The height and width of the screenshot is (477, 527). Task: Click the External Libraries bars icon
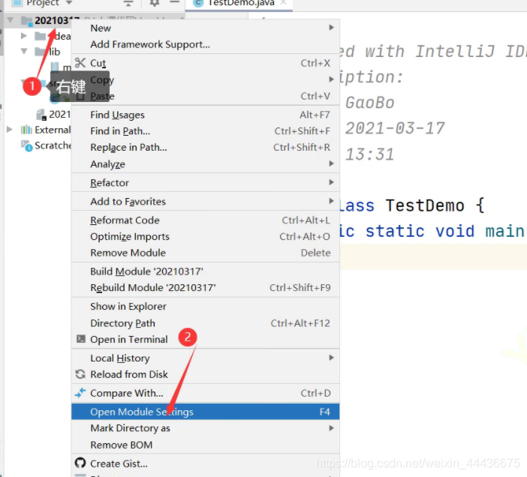(26, 130)
